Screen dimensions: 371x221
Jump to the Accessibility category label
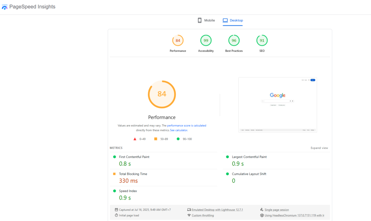(x=206, y=51)
